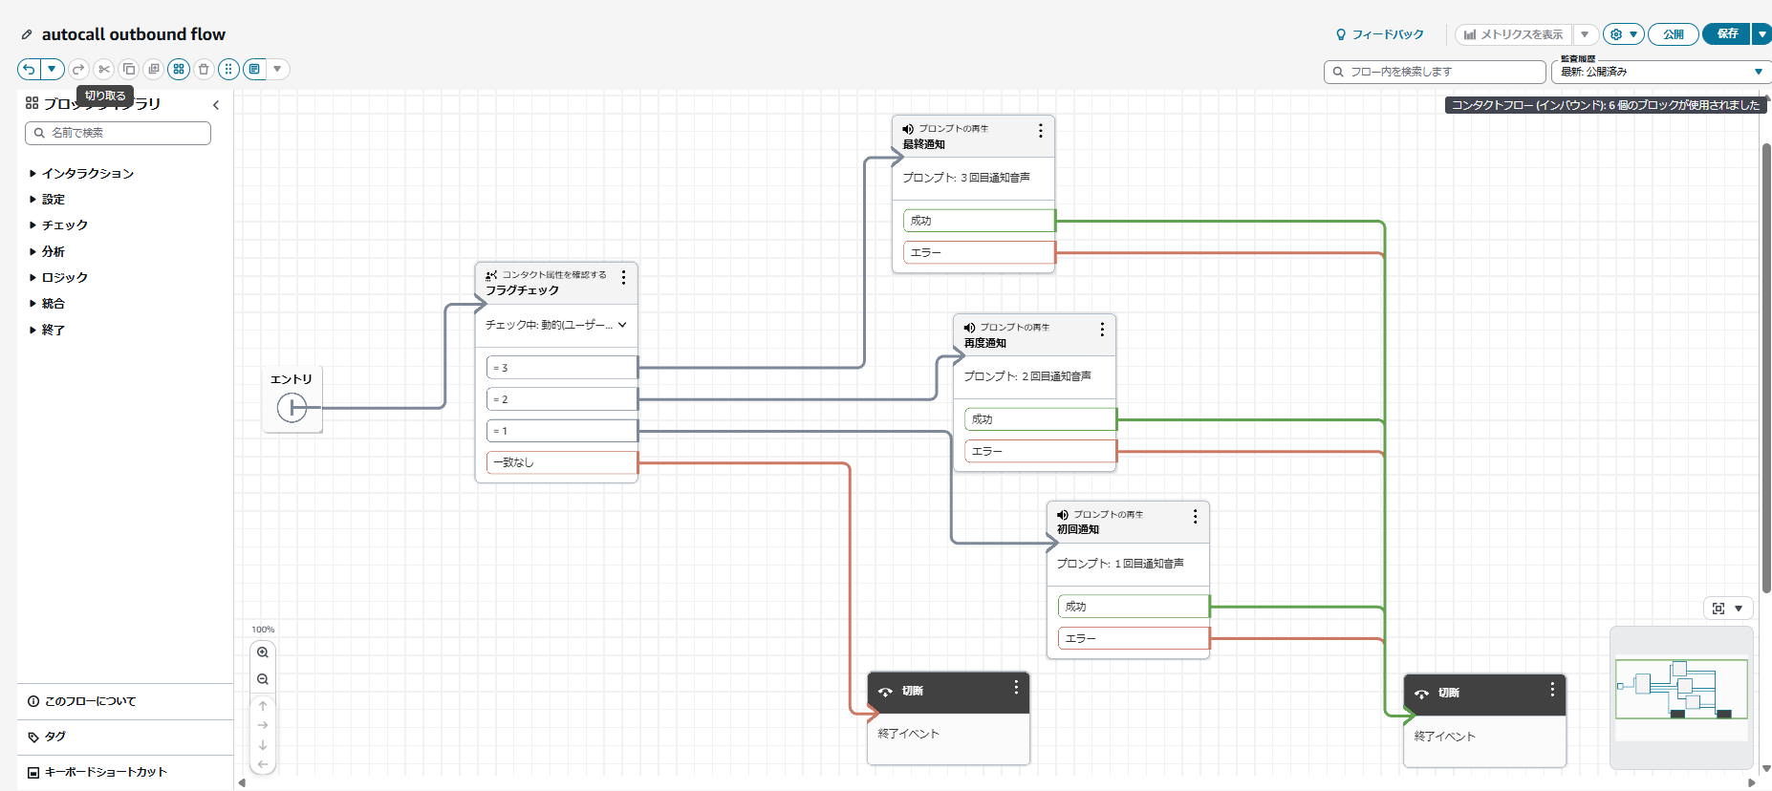Open the キーボードショートカット section
Viewport: 1772px width, 791px height.
[x=105, y=772]
